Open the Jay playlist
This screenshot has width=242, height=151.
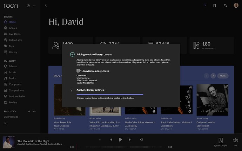point(6,123)
